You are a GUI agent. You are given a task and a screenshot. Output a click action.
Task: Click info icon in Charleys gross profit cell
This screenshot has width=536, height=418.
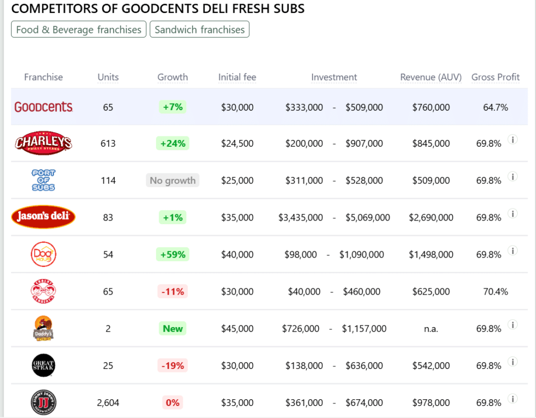click(512, 139)
